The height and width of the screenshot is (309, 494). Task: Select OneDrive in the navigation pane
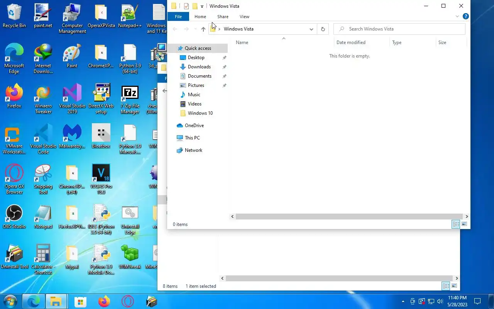[x=194, y=126]
